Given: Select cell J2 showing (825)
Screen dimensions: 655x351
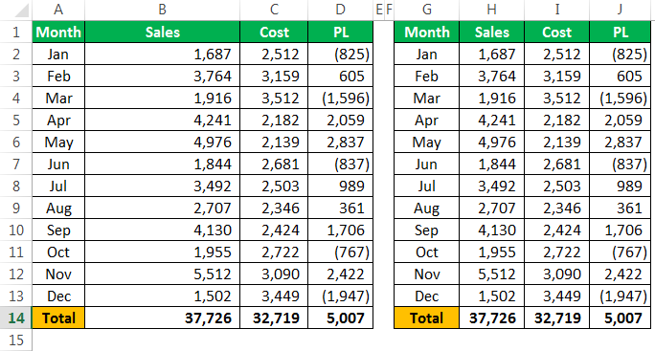Looking at the screenshot, I should 621,54.
